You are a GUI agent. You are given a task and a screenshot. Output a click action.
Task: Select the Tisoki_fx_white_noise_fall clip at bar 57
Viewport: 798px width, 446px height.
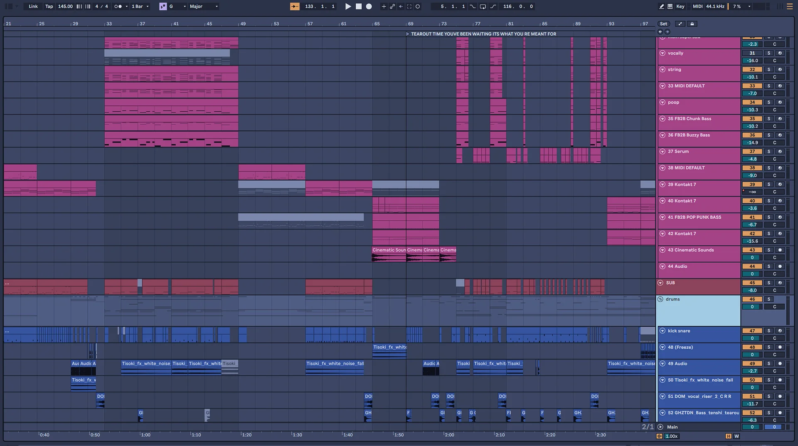coord(335,367)
